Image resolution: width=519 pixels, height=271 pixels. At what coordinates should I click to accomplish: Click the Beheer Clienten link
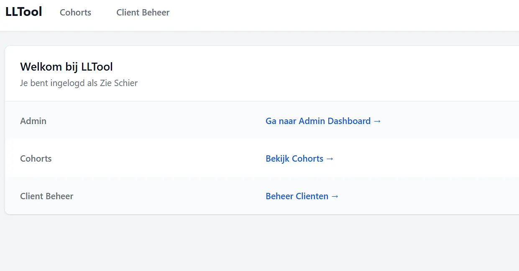point(297,196)
